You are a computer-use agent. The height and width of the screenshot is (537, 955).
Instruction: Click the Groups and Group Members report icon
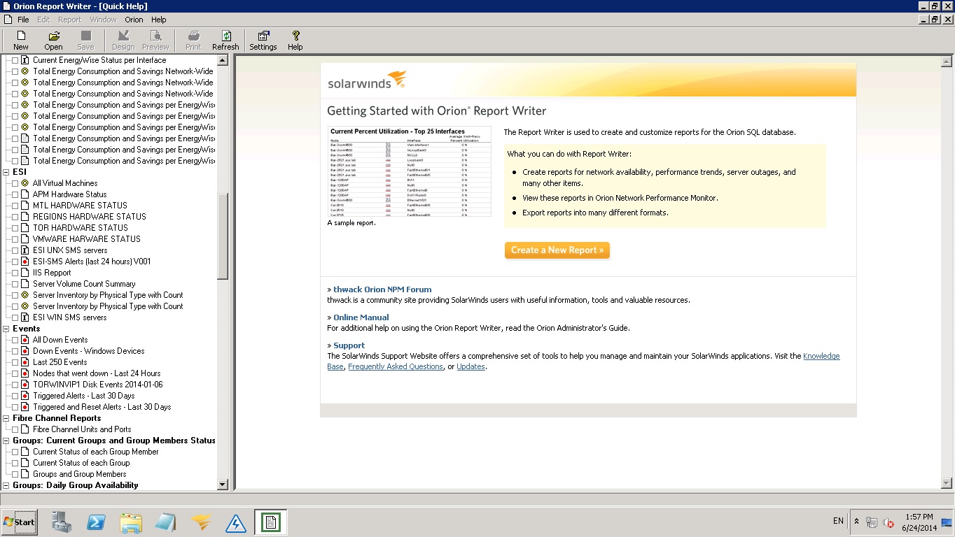[x=25, y=474]
